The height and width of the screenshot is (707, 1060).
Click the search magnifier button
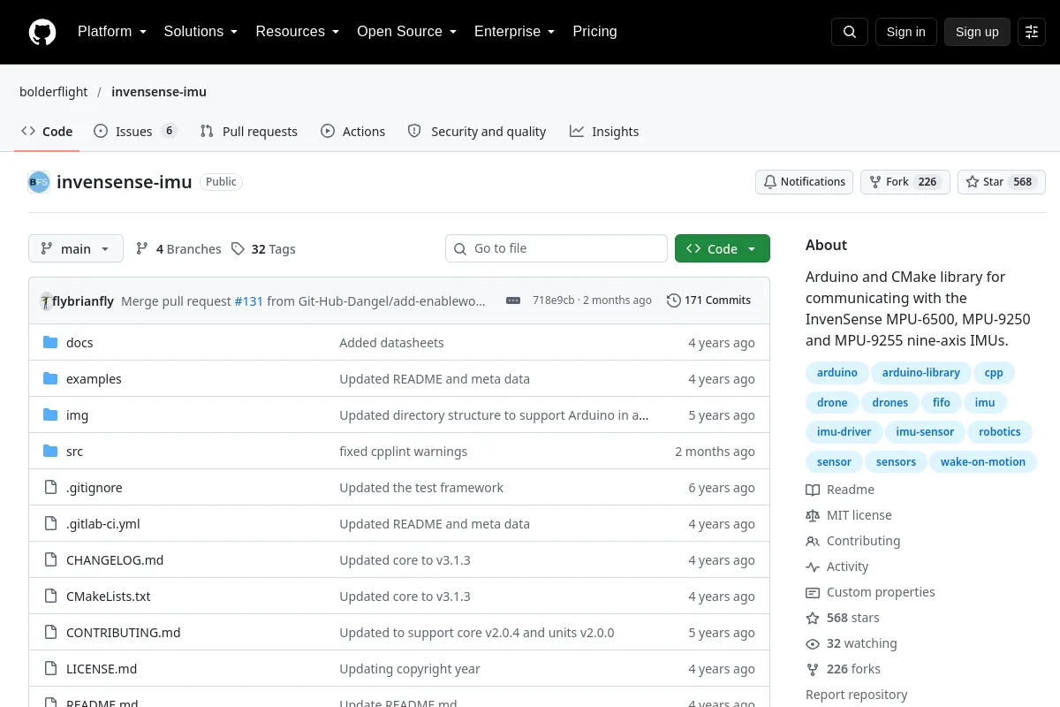[x=850, y=32]
